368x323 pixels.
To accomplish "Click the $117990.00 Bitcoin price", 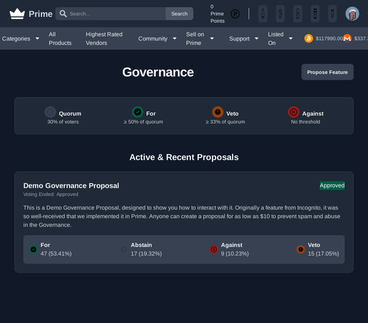I will 329,38.
